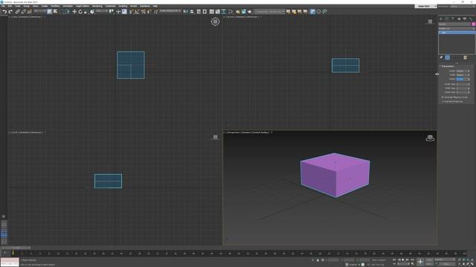Click the Render Production teapot icon
Screen dimensions: 476x267
point(250,12)
